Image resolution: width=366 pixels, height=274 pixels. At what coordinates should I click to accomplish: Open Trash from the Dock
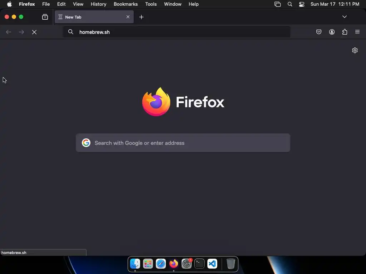coord(231,264)
